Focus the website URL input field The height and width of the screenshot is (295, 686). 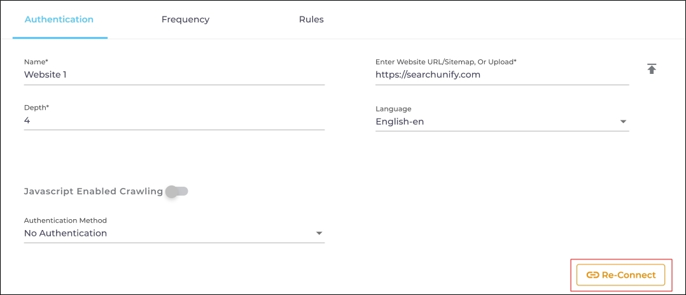pyautogui.click(x=501, y=75)
